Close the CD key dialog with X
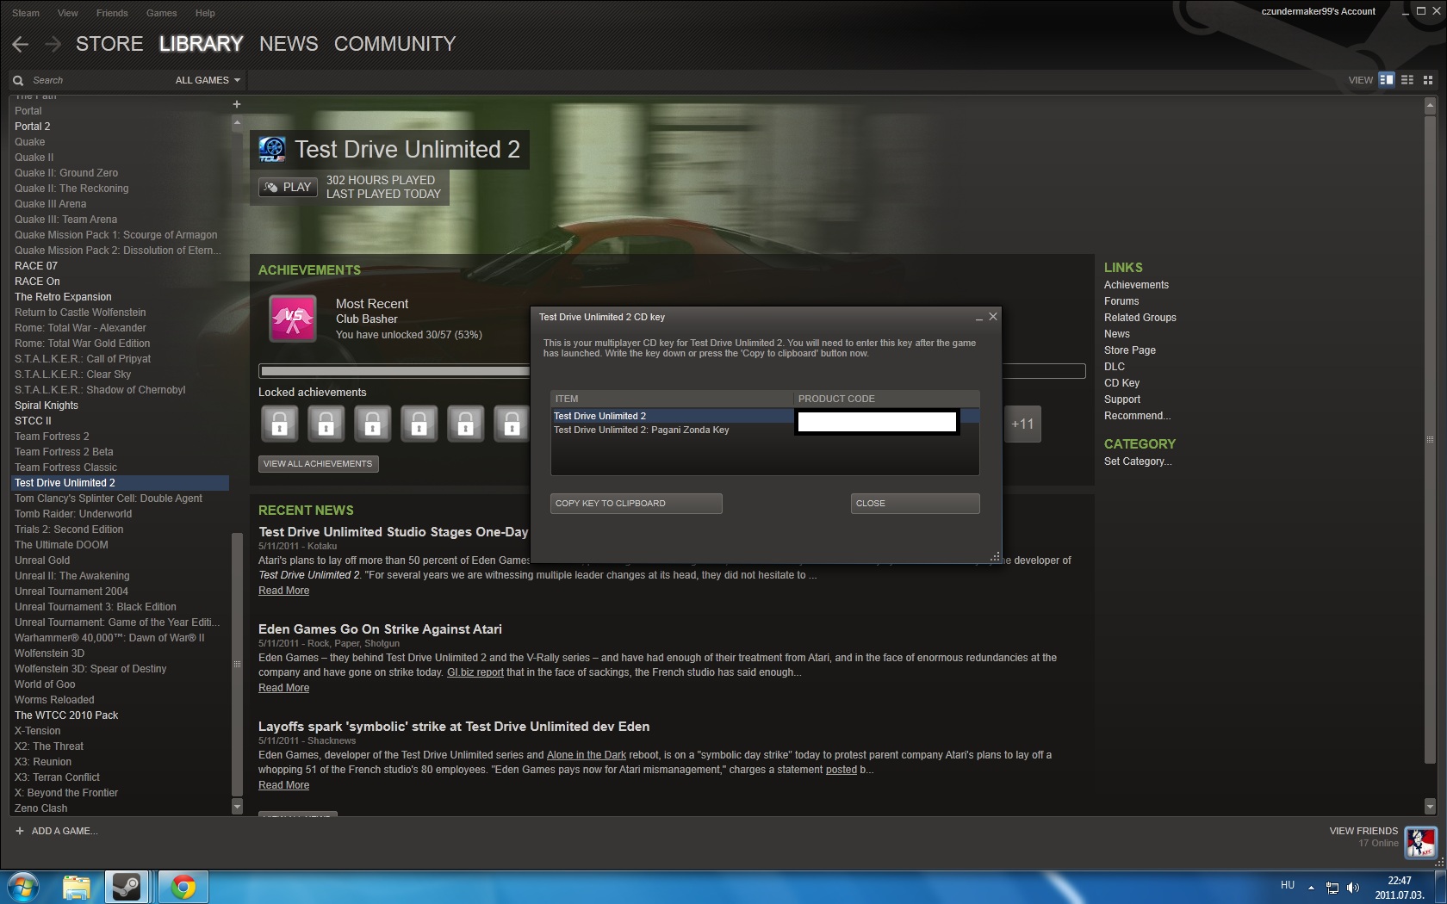Viewport: 1447px width, 904px height. coord(993,317)
